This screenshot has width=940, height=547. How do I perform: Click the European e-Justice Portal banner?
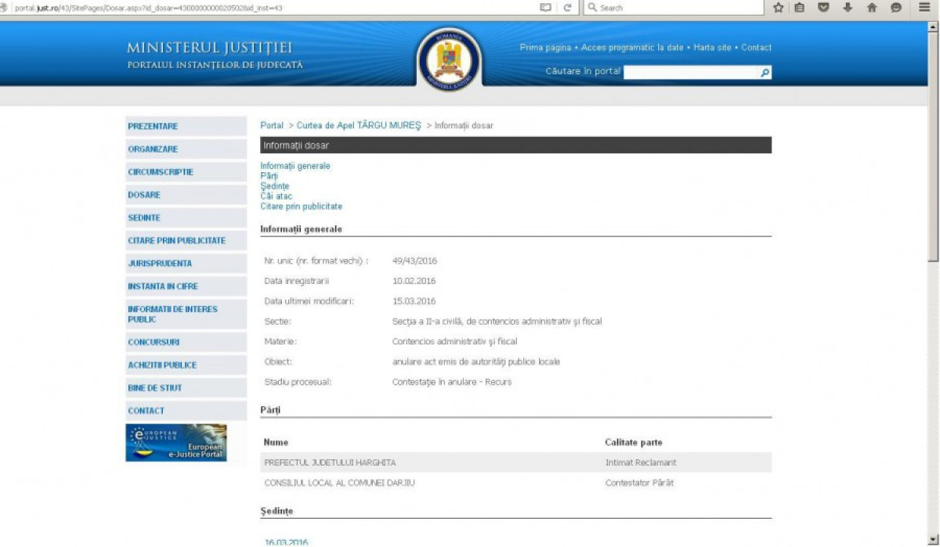click(176, 443)
